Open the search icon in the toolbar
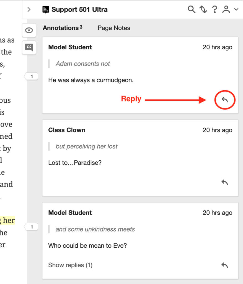The width and height of the screenshot is (243, 284). pos(191,9)
